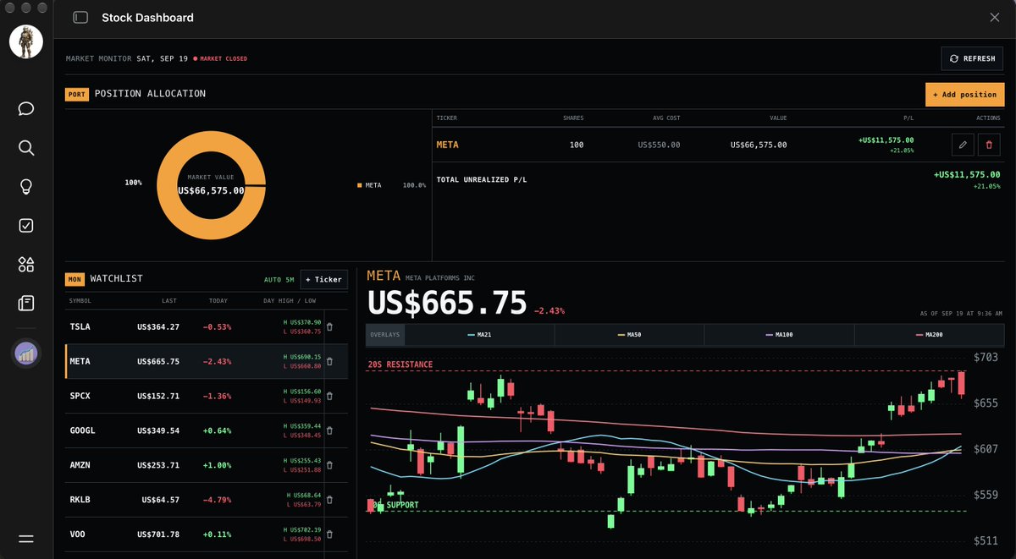This screenshot has width=1016, height=559.
Task: Click the META legend entry swatch
Action: click(359, 184)
